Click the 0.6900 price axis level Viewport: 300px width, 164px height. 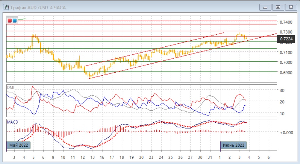286,73
